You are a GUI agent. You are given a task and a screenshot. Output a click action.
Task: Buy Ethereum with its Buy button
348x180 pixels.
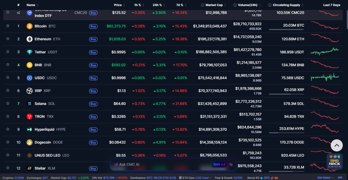coord(93,39)
